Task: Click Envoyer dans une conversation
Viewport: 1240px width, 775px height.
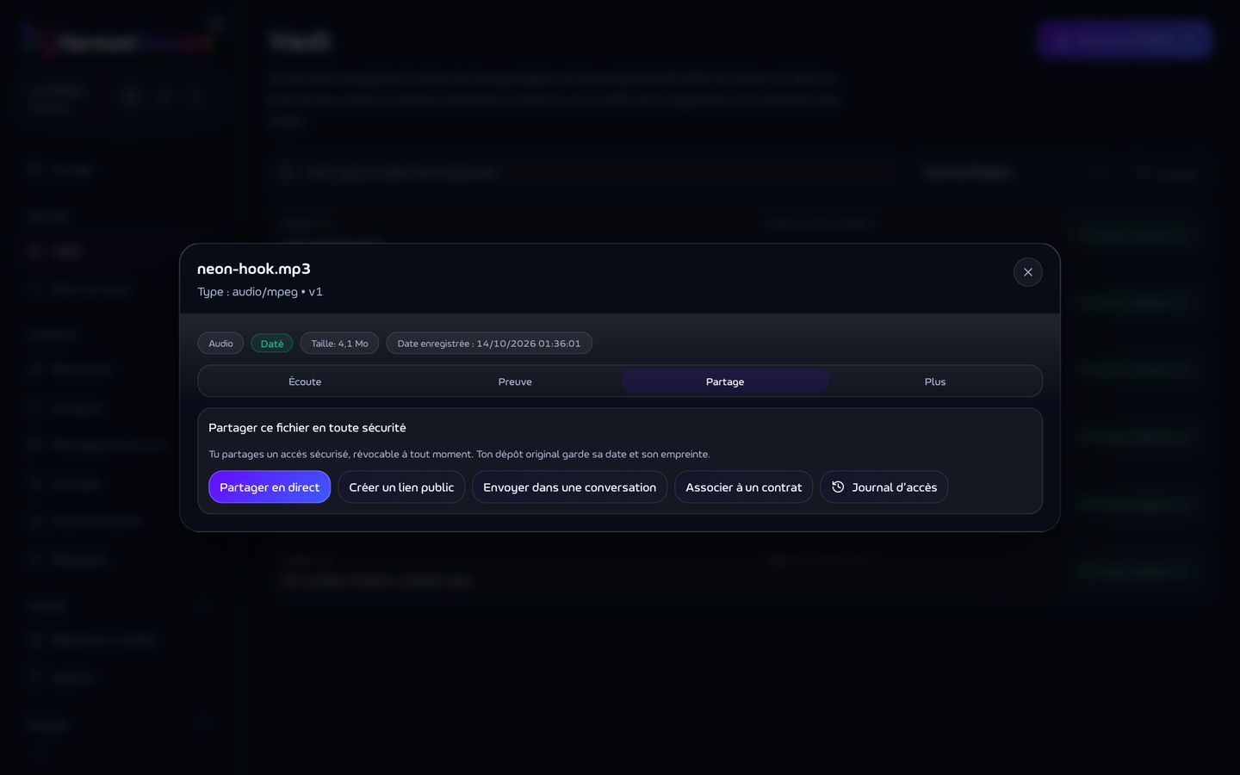Action: (x=569, y=487)
